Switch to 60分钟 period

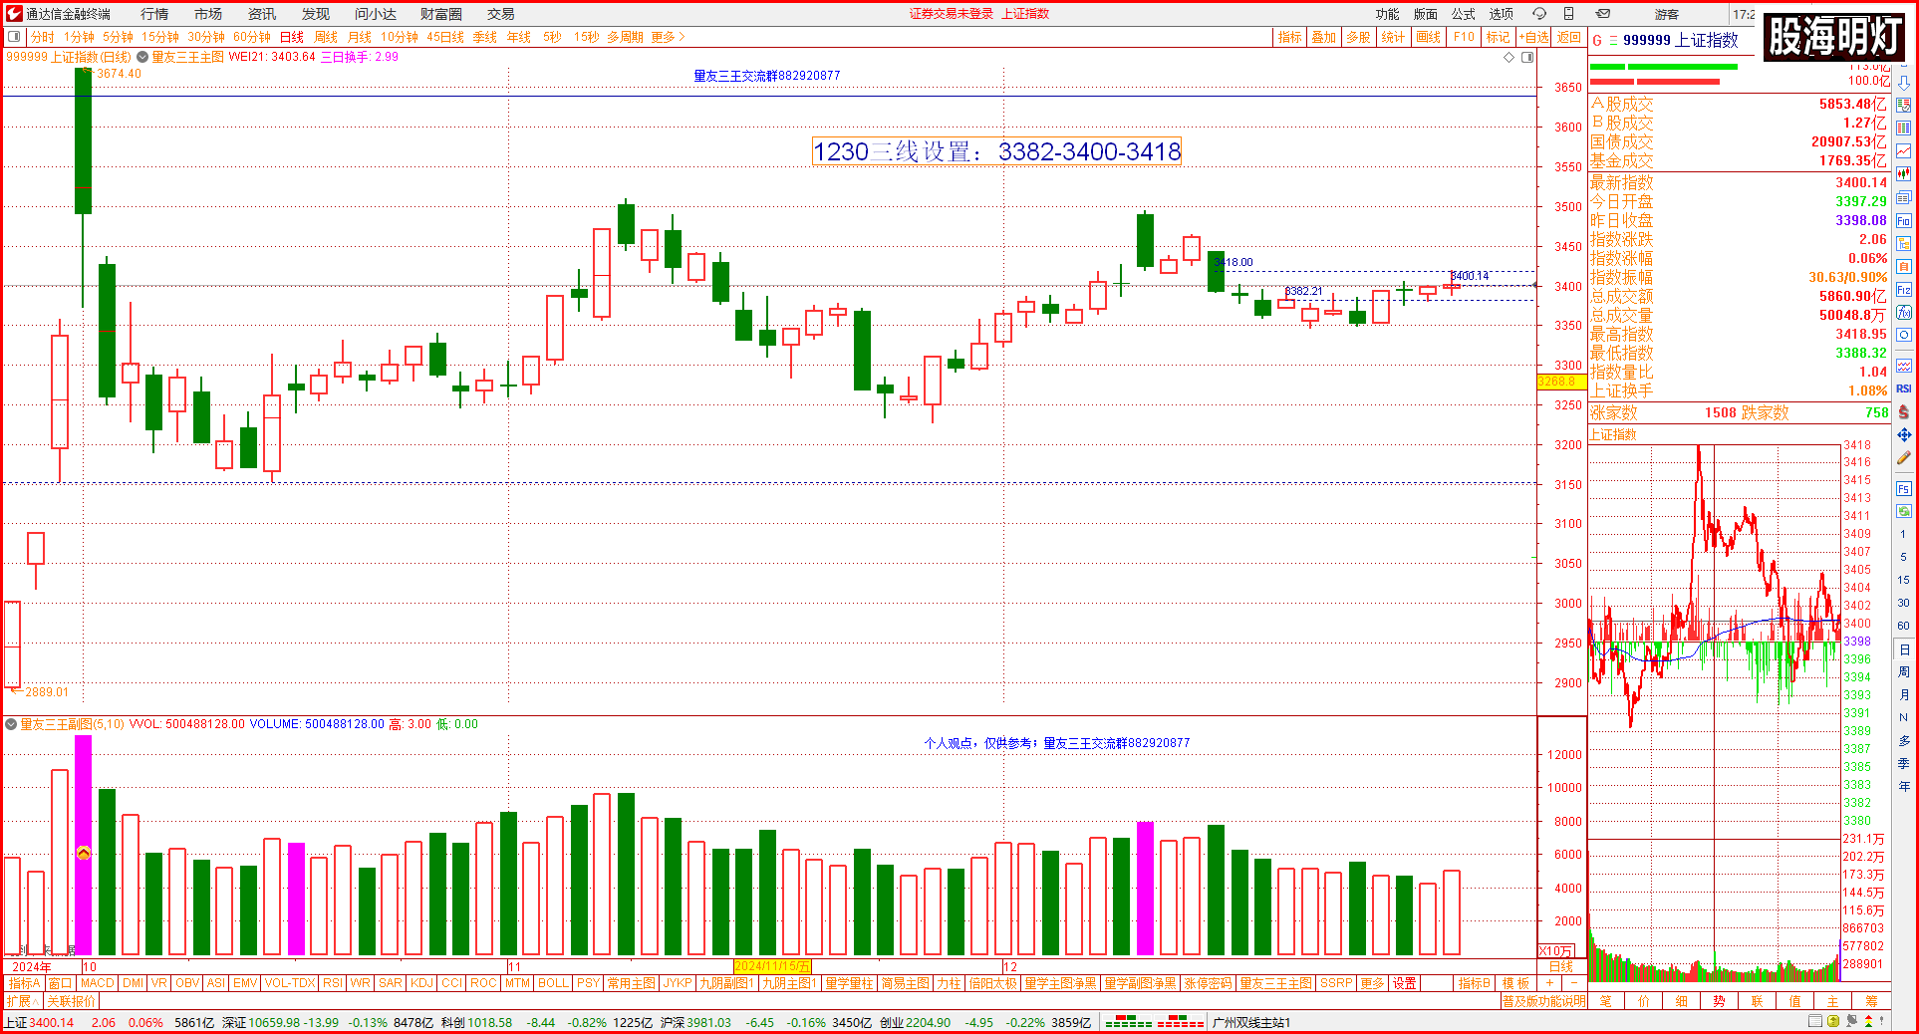click(x=252, y=37)
